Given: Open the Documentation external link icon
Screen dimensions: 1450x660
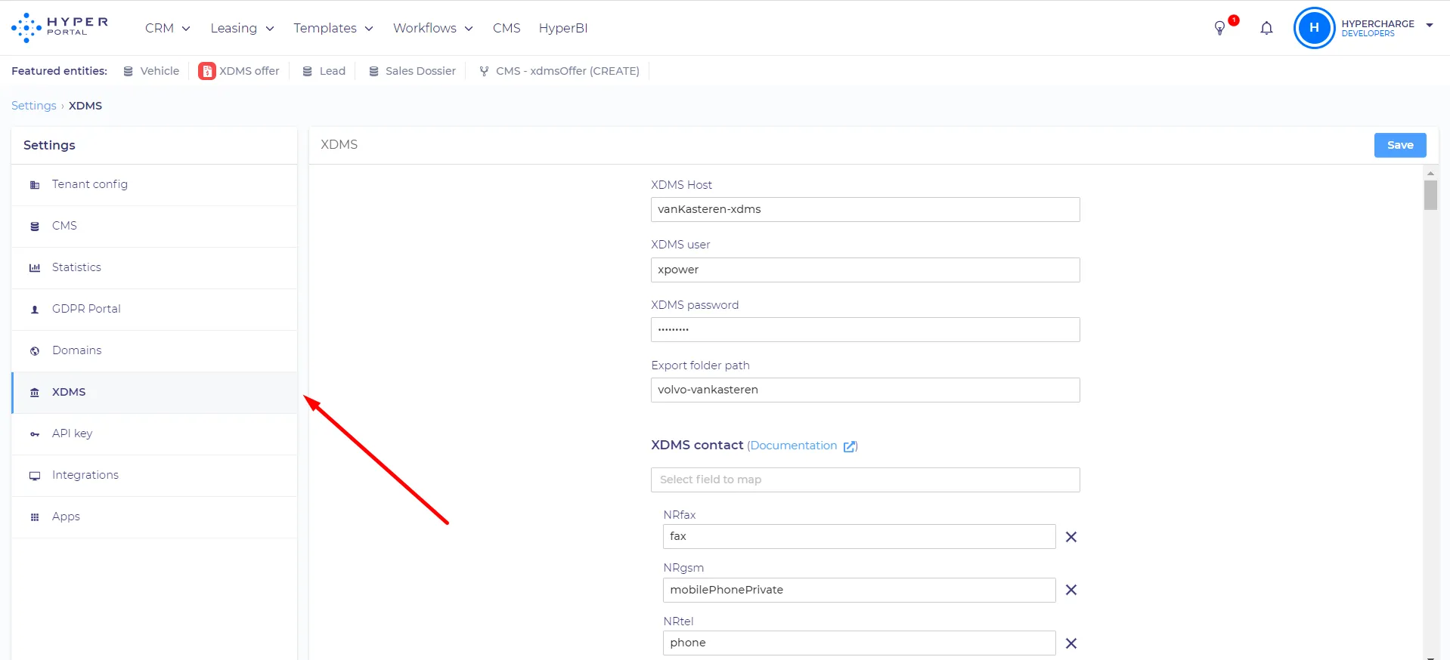Looking at the screenshot, I should point(850,446).
